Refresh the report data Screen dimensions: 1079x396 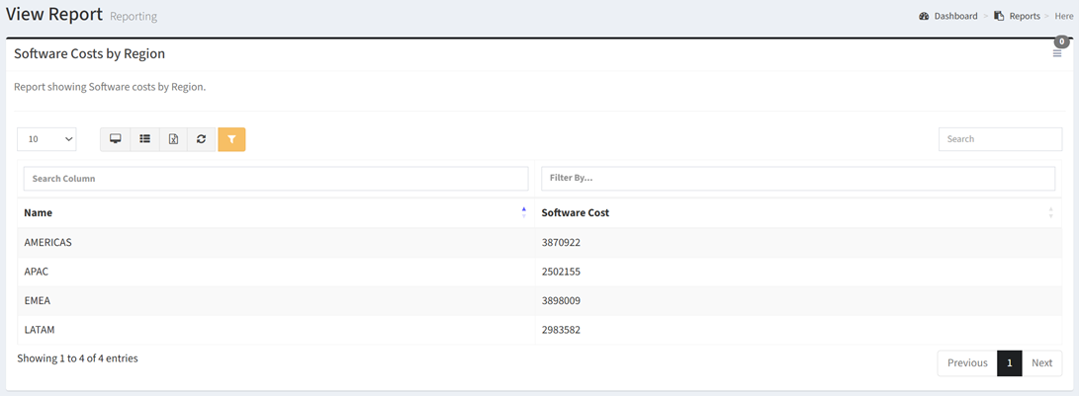[x=201, y=139]
